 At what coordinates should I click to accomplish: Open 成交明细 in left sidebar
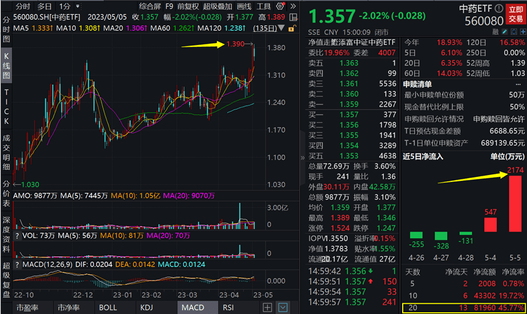click(x=6, y=152)
